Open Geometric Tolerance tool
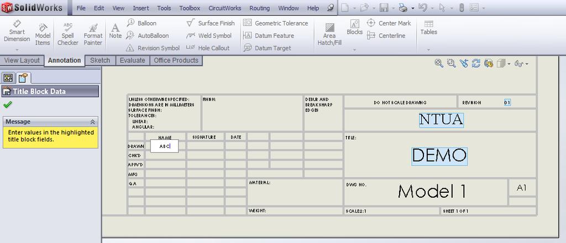Screen dimensions: 566x243 point(276,23)
